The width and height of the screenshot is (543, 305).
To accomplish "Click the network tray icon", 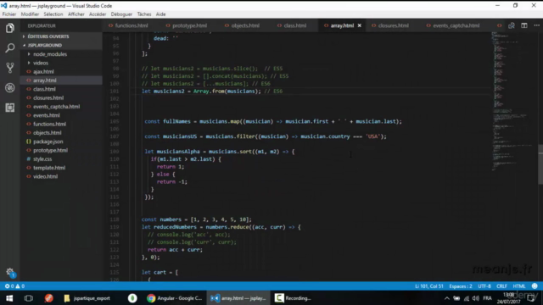I will 467,298.
